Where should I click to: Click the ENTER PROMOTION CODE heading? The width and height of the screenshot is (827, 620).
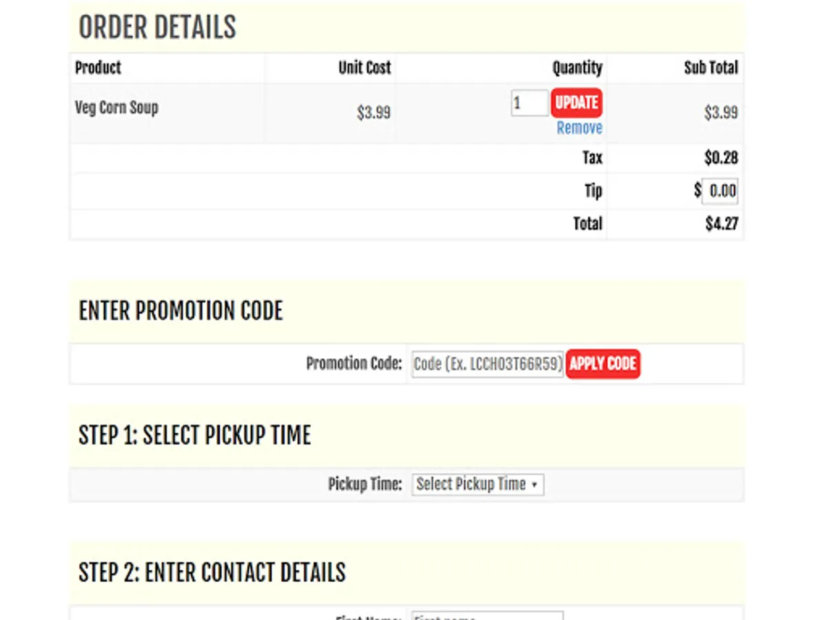point(181,311)
